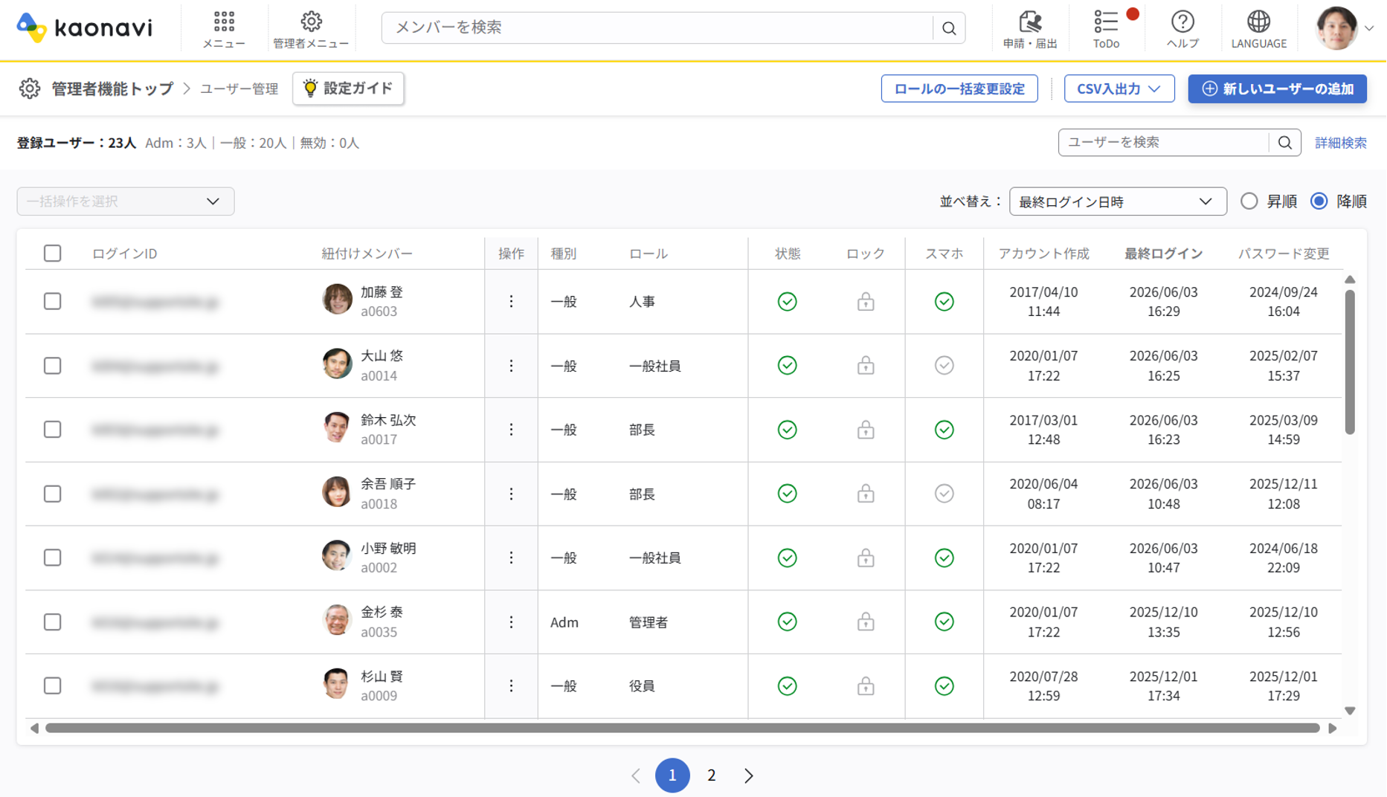Click 新しいユーザーの追加 button
1387x797 pixels.
[x=1277, y=88]
